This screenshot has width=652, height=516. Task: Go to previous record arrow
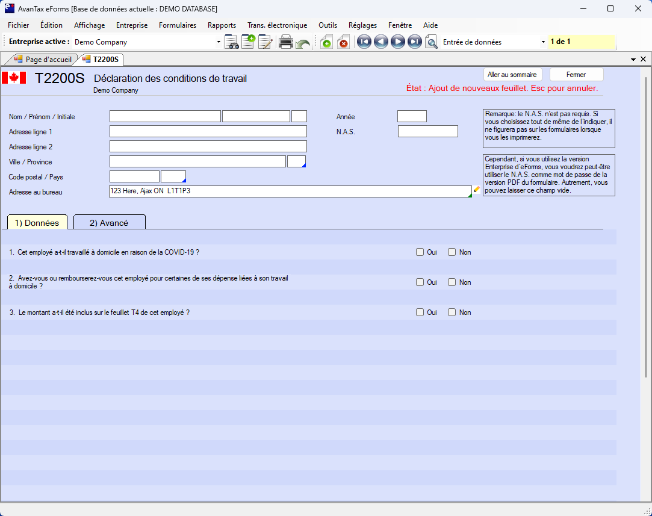[x=381, y=42]
